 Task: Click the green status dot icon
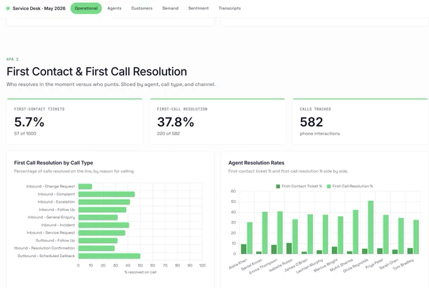click(x=8, y=8)
